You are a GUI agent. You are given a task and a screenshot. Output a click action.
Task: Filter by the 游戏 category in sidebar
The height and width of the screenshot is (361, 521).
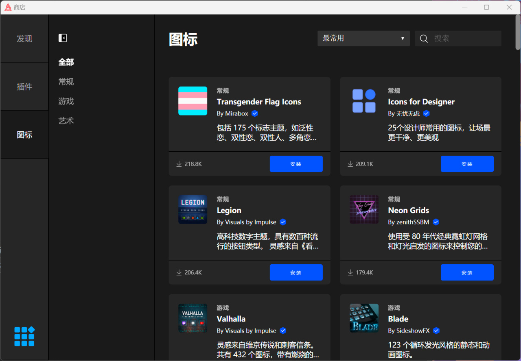[66, 101]
